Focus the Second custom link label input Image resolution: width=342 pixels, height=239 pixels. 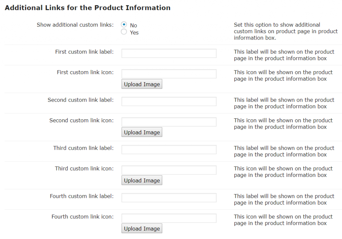(169, 101)
